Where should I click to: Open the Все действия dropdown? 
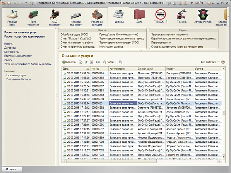click(x=210, y=62)
